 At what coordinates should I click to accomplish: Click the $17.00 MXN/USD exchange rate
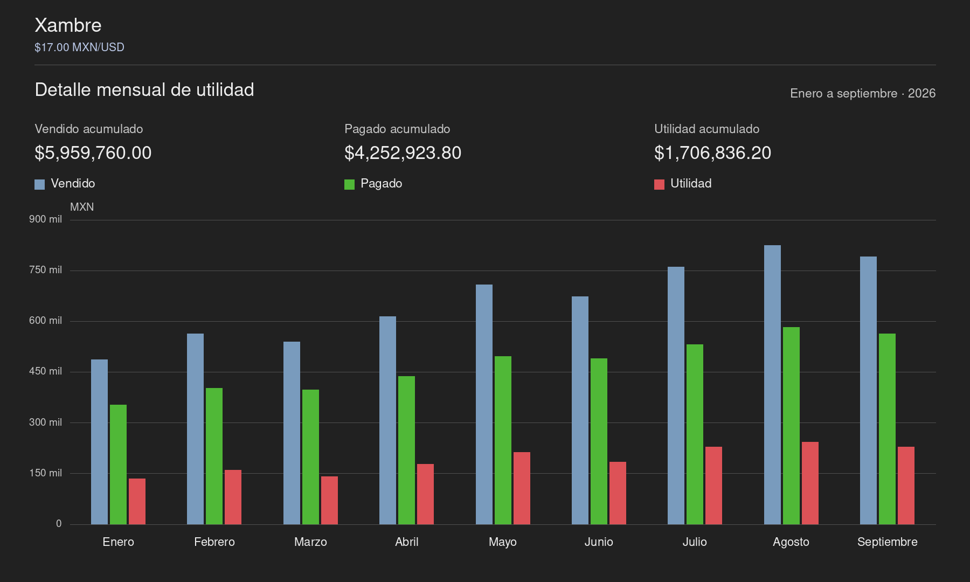tap(79, 47)
